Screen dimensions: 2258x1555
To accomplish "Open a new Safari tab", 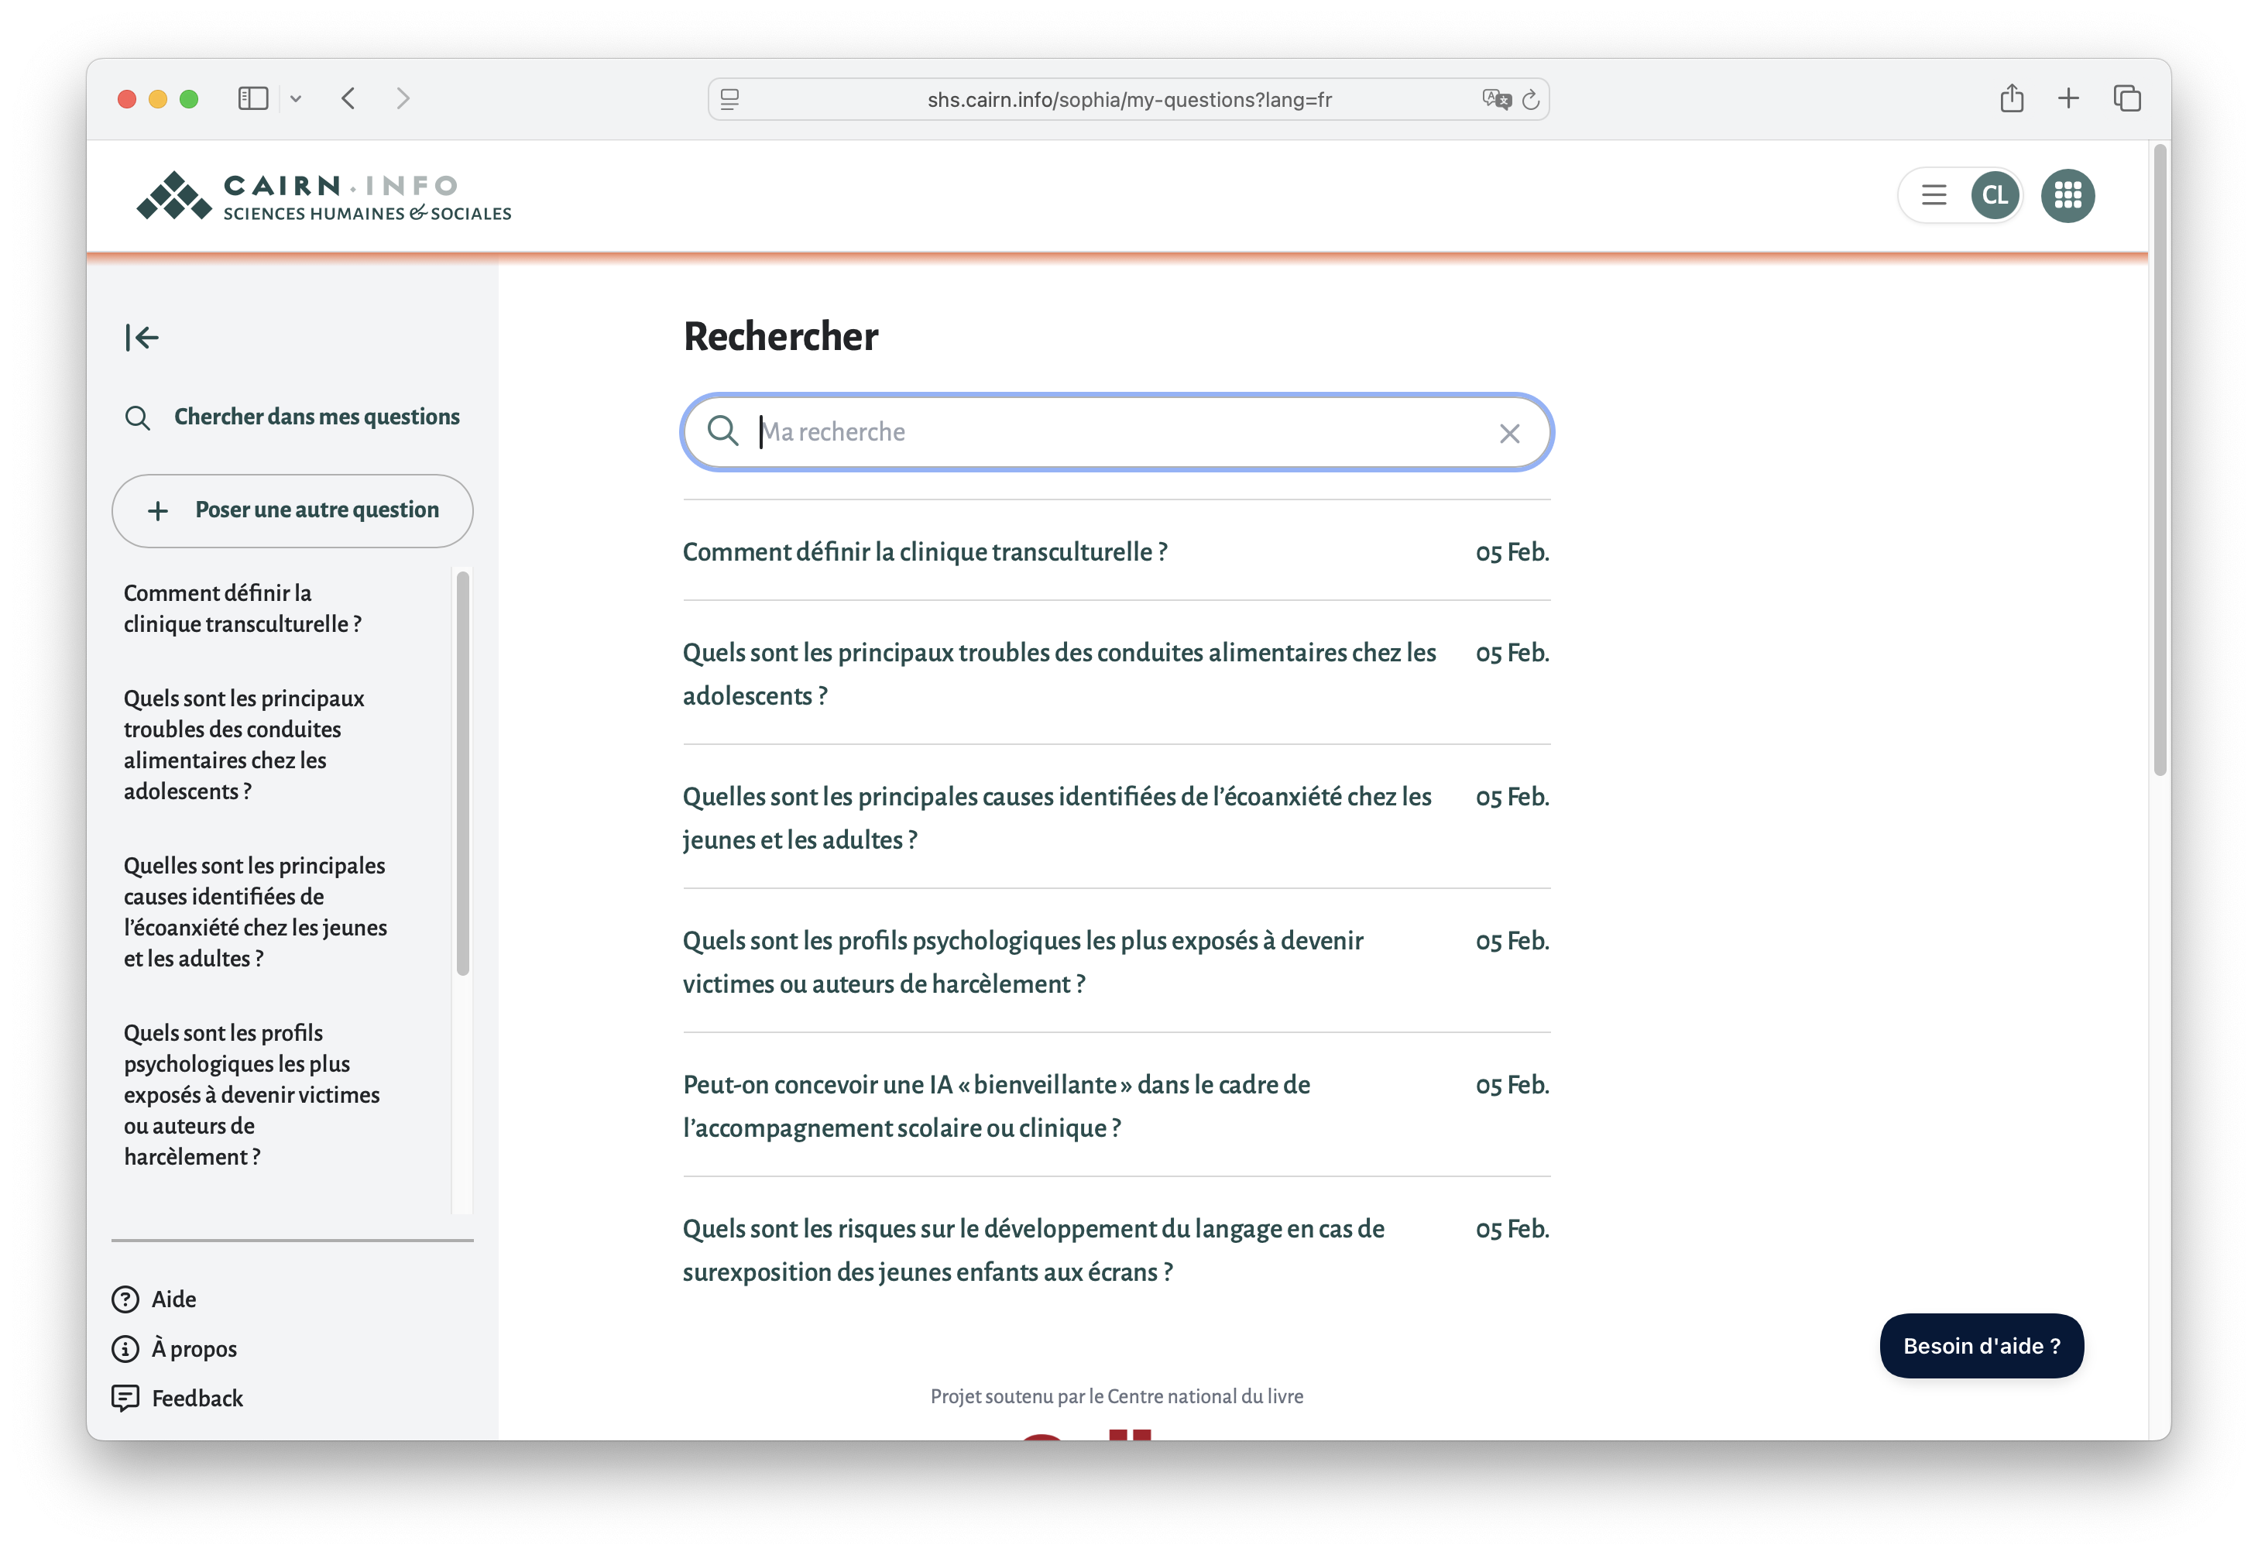I will (x=2068, y=98).
